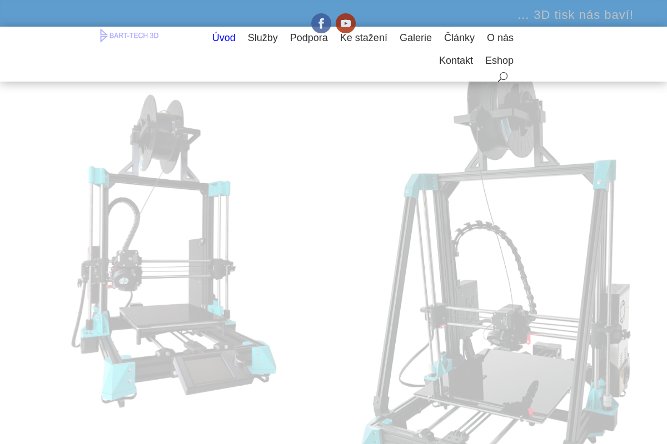The image size is (667, 444).
Task: Open the Články menu item
Action: click(459, 38)
